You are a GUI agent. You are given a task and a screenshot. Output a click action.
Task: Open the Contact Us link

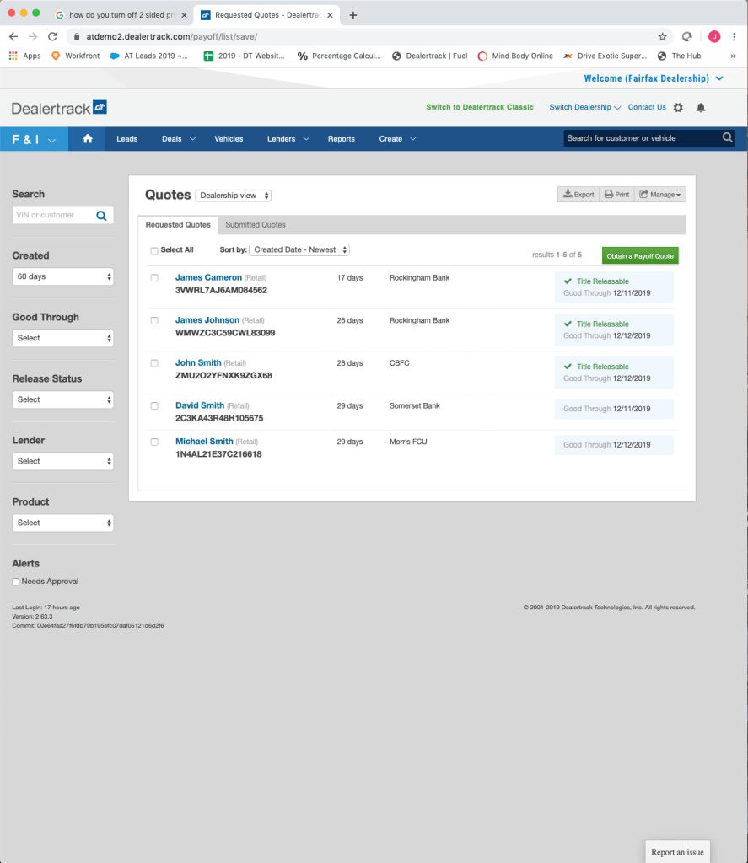pos(647,107)
